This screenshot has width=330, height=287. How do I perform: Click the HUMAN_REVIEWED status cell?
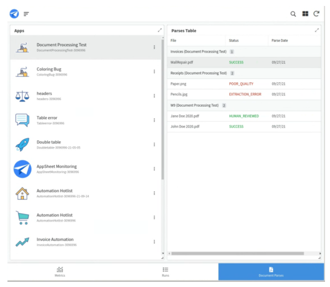pos(244,116)
